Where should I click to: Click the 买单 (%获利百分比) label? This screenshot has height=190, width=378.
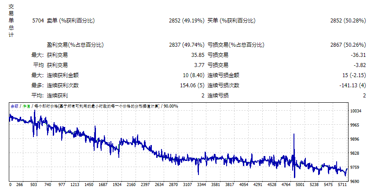231,21
